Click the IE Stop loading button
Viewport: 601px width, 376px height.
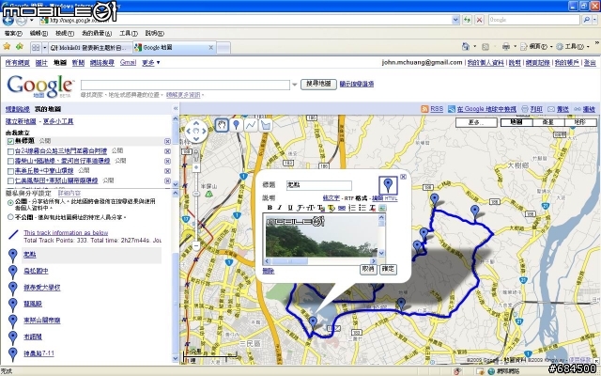[479, 20]
